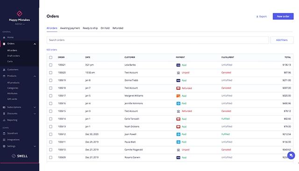Switch to Refunded tab
Screen dimensions: 299x171
pyautogui.click(x=118, y=28)
